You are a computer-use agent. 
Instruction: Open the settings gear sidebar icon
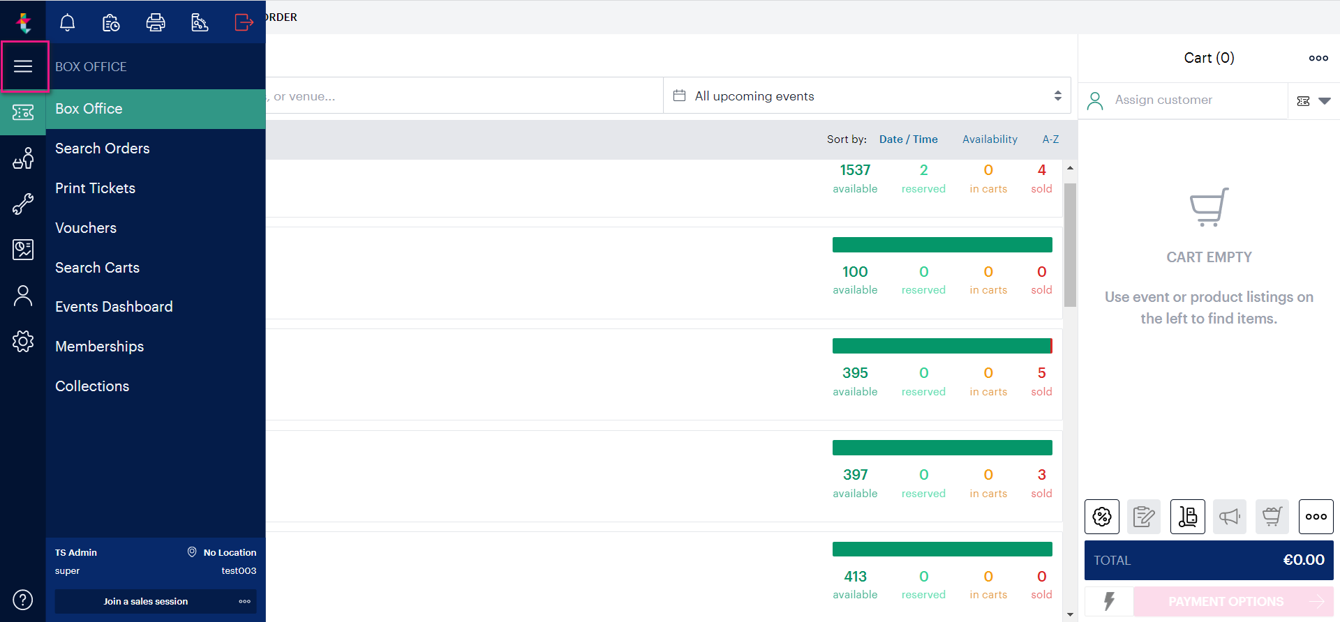23,341
